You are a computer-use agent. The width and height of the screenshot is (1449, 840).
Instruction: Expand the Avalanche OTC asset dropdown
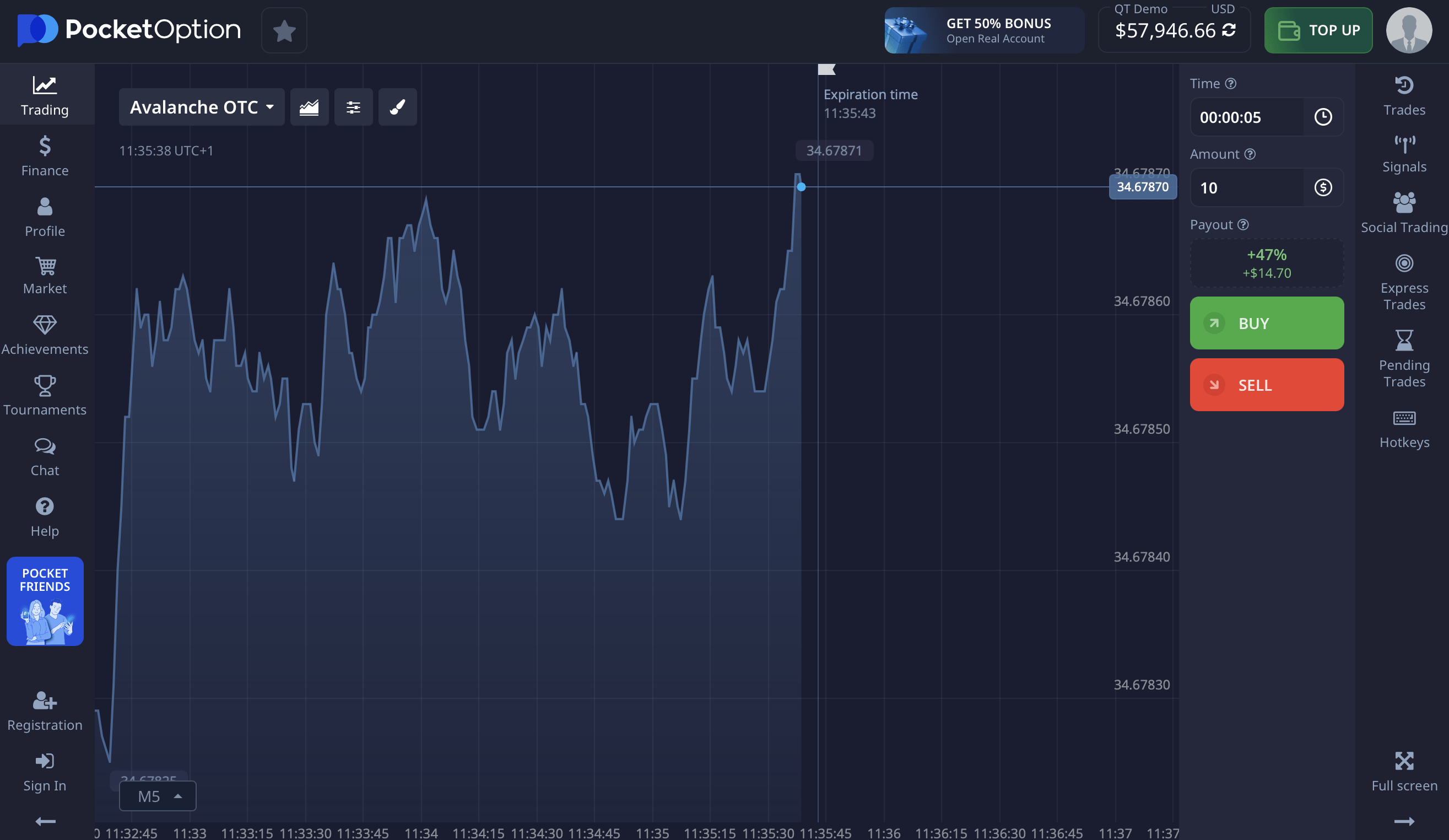pos(201,107)
